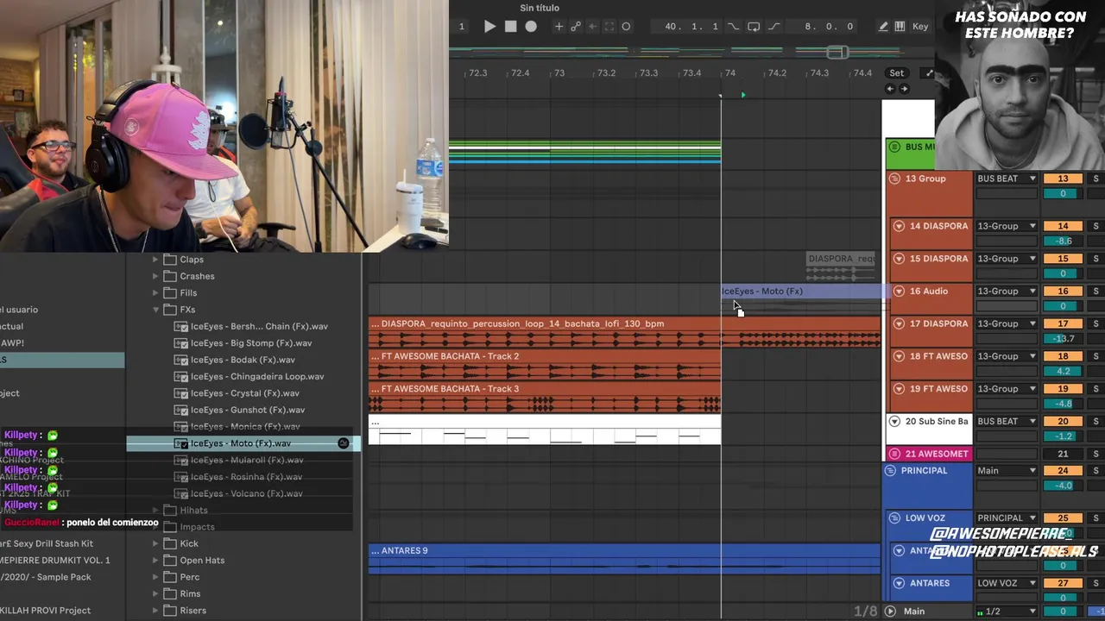This screenshot has width=1105, height=621.
Task: Unfold the 16 Audio track
Action: (899, 292)
